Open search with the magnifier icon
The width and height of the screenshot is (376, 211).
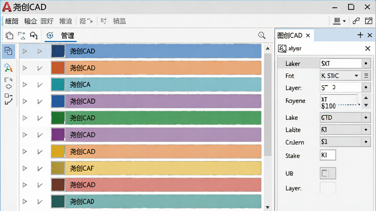click(262, 36)
